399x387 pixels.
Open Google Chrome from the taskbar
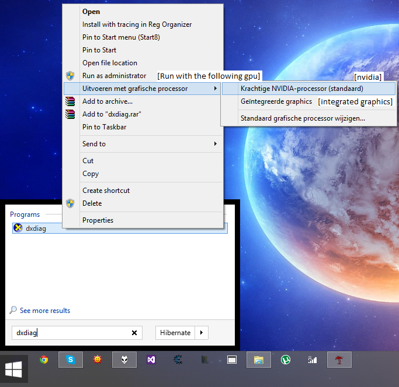tap(44, 360)
